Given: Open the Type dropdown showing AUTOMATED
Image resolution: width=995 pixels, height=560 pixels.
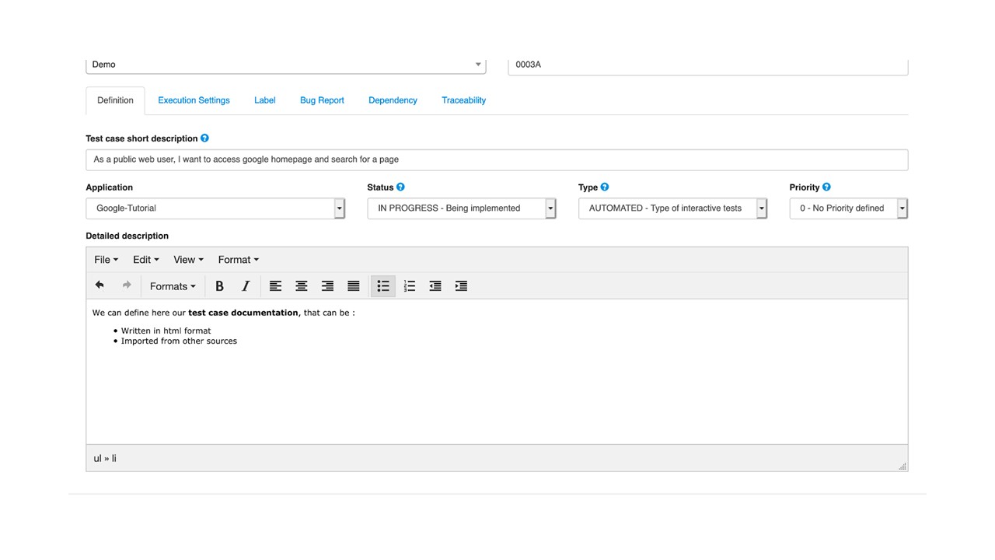Looking at the screenshot, I should pos(672,208).
